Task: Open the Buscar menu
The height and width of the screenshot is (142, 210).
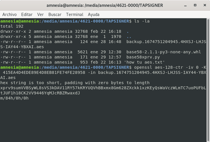Action: pos(55,14)
